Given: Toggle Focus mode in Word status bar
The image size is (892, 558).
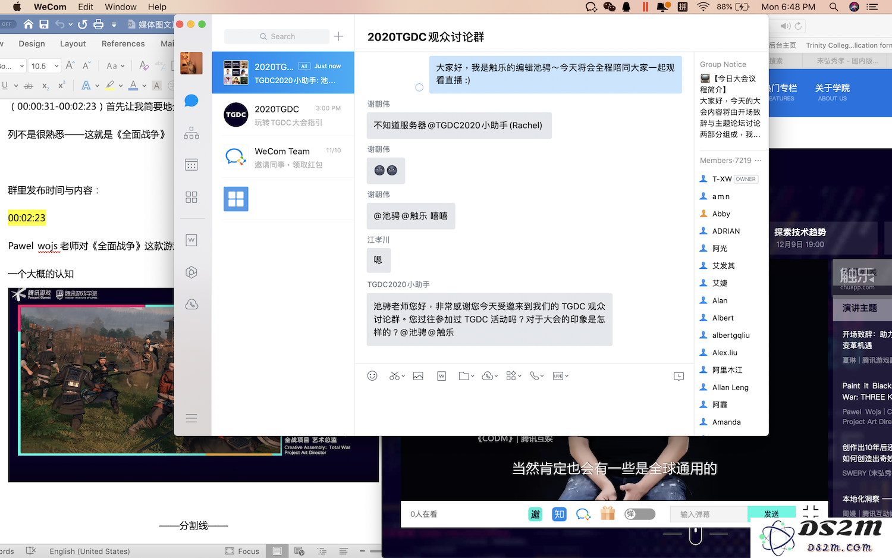Looking at the screenshot, I should click(x=242, y=551).
